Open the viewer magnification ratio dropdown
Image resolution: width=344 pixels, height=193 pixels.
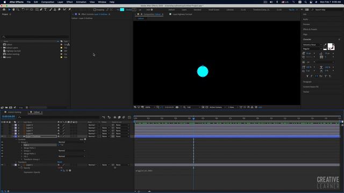[x=150, y=107]
